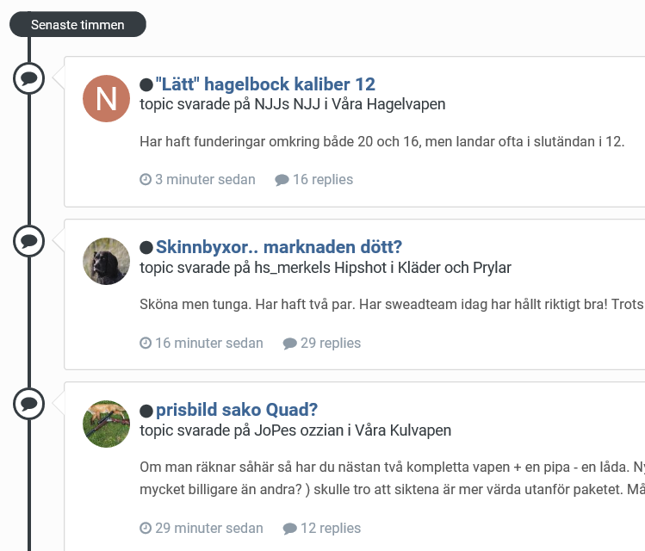Open the "Lätt" hagelbock kaliber 12 topic

pyautogui.click(x=265, y=84)
